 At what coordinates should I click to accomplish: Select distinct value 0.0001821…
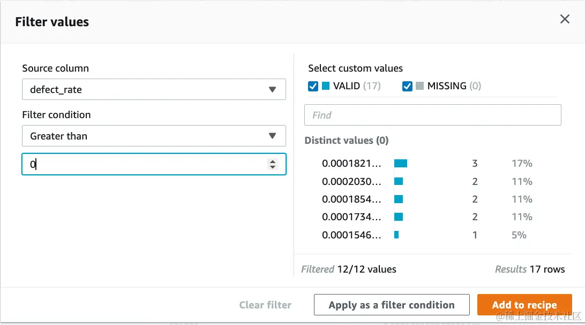pos(351,164)
